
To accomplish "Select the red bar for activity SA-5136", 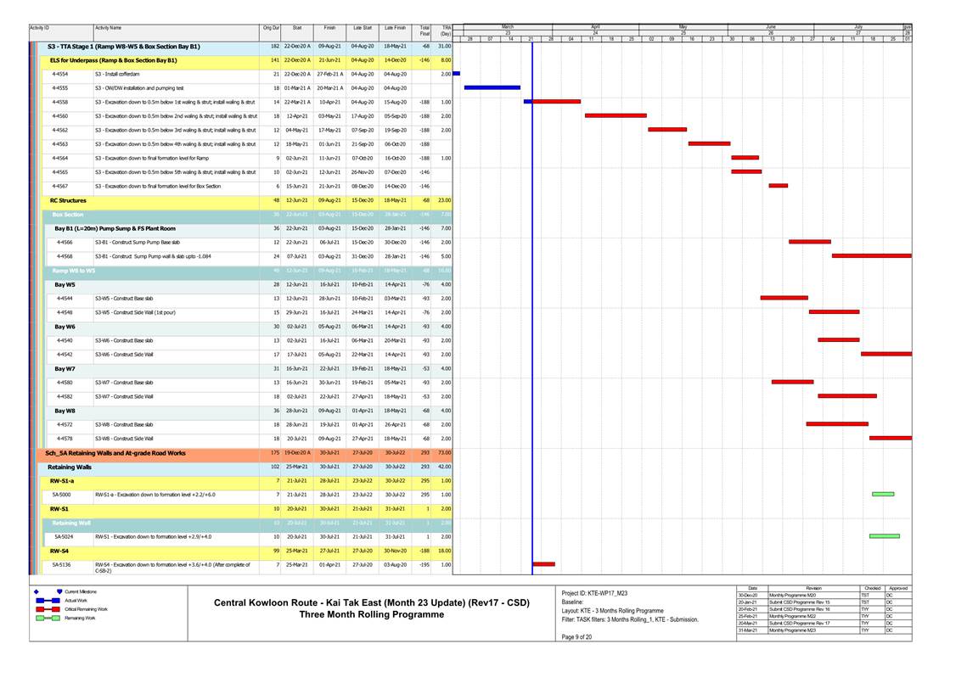I will [x=543, y=564].
